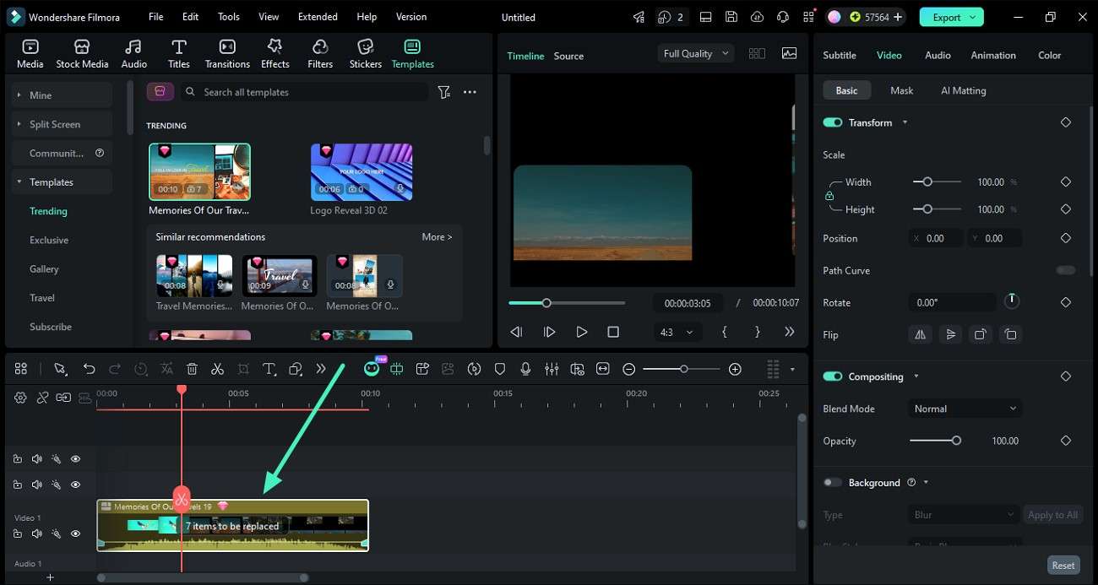
Task: Mute the Video 1 track
Action: [x=37, y=534]
